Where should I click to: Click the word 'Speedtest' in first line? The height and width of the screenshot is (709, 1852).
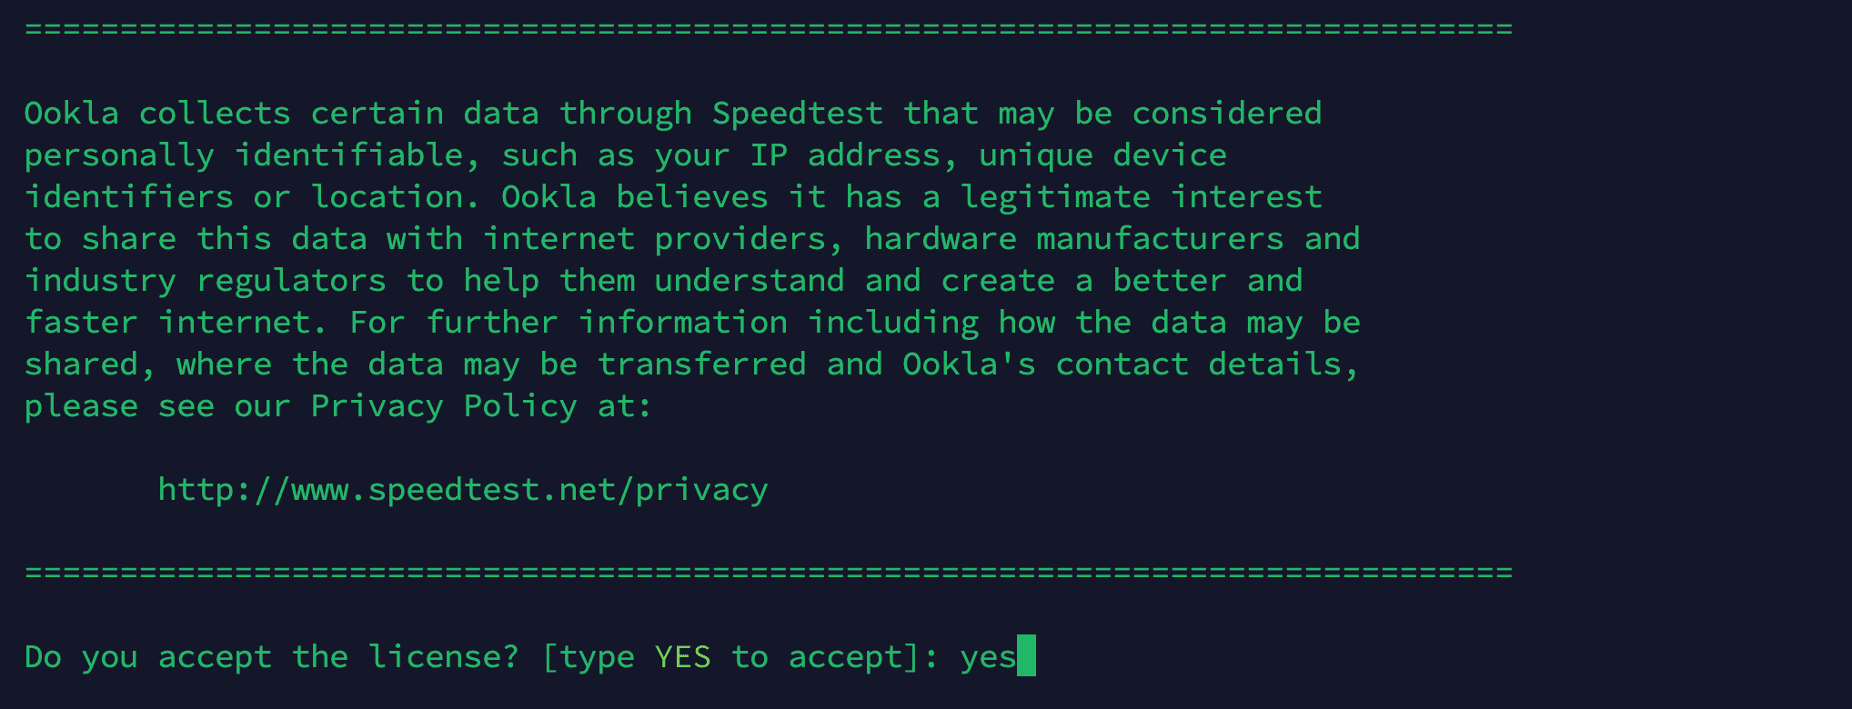click(797, 114)
